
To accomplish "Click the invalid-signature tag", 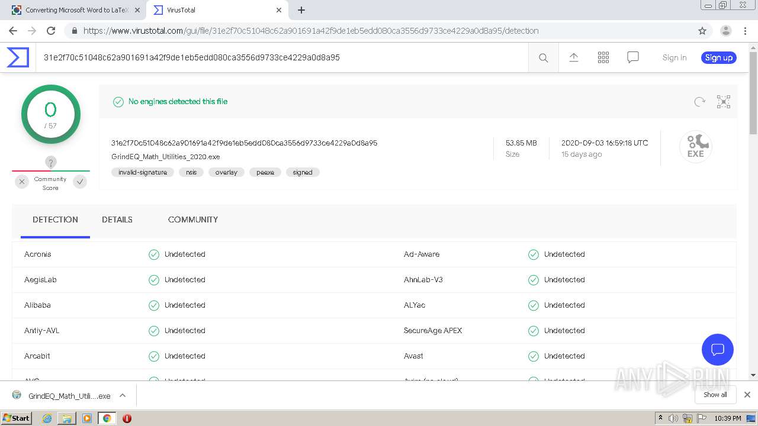I will [143, 172].
